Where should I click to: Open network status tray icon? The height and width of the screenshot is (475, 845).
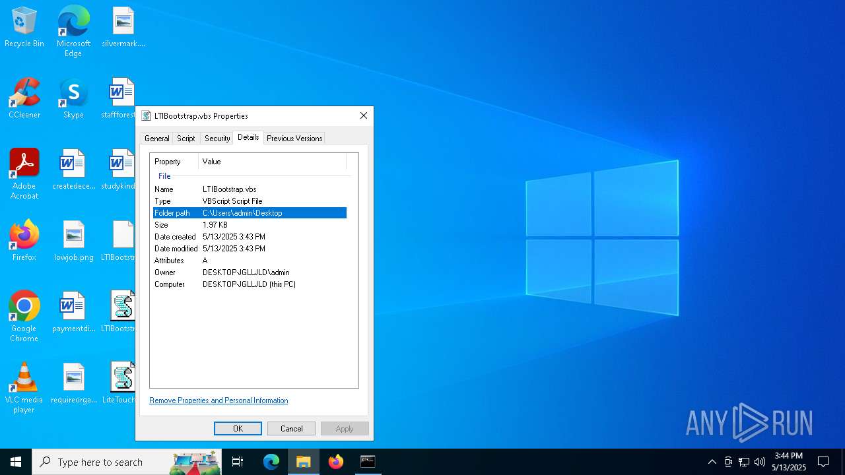tap(744, 462)
